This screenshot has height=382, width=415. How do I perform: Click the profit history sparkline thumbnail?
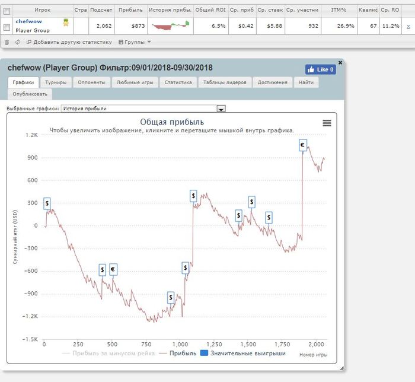pos(171,26)
